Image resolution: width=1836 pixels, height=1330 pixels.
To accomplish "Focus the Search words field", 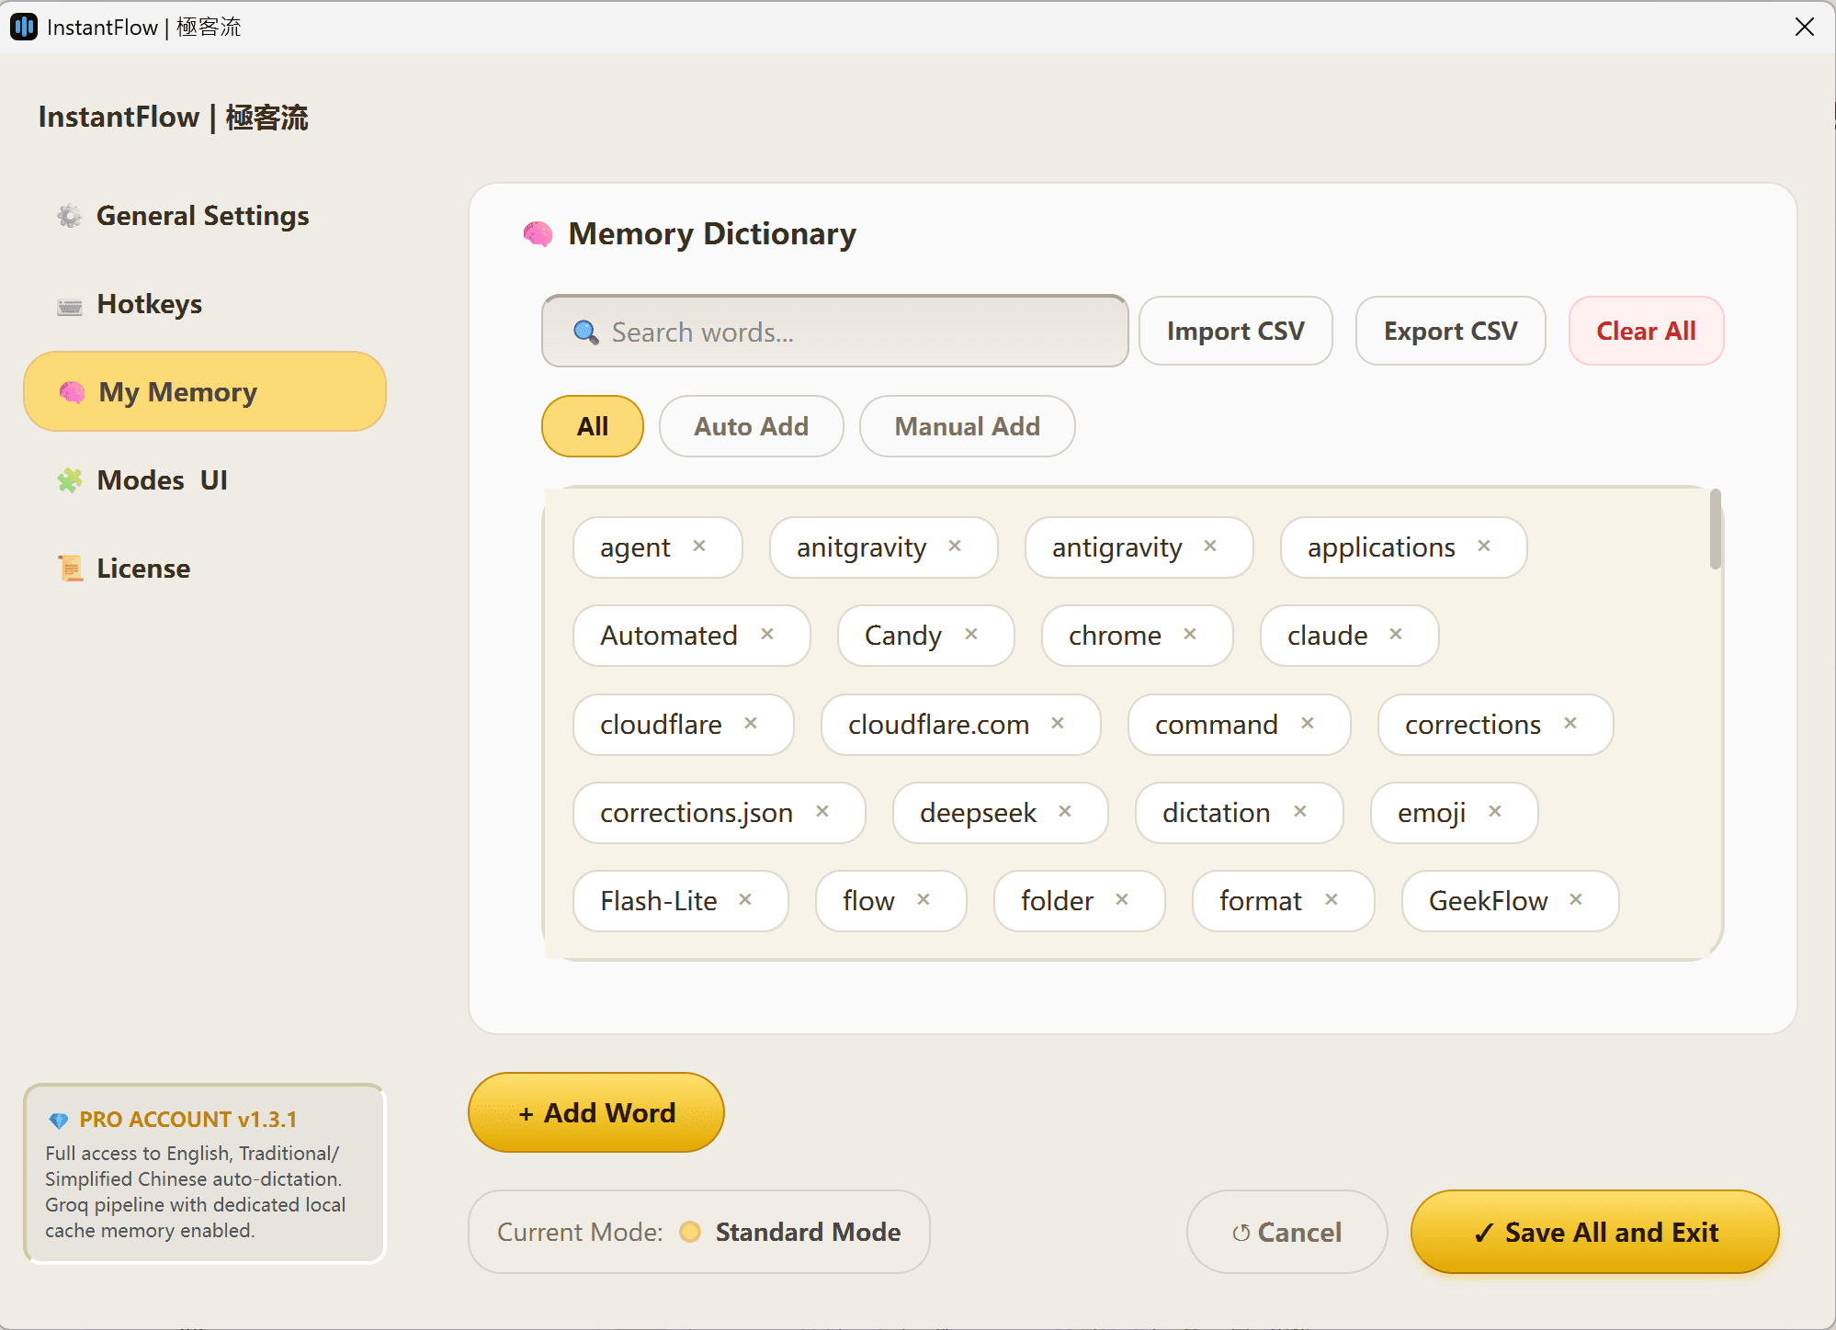I will point(834,332).
